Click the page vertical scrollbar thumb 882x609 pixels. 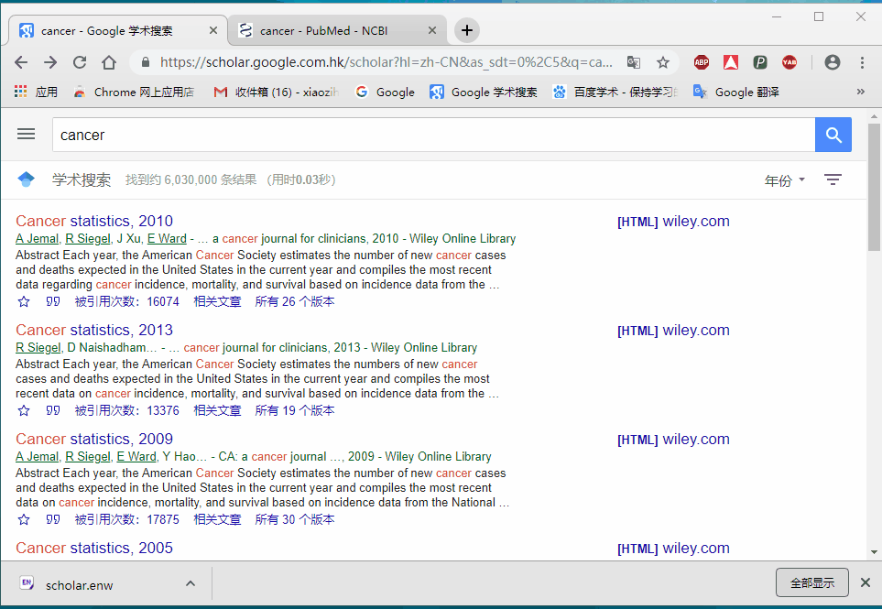coord(874,187)
